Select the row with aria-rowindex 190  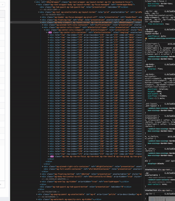95,70
